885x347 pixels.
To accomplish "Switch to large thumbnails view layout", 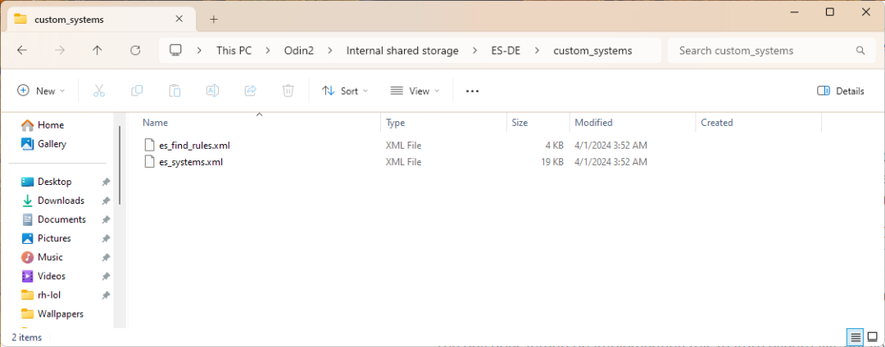I will 872,337.
